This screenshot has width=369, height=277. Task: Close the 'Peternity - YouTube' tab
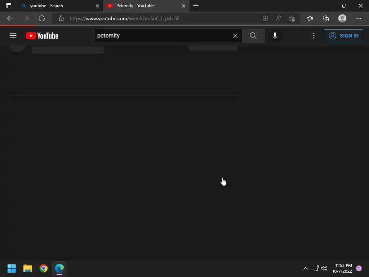[183, 6]
